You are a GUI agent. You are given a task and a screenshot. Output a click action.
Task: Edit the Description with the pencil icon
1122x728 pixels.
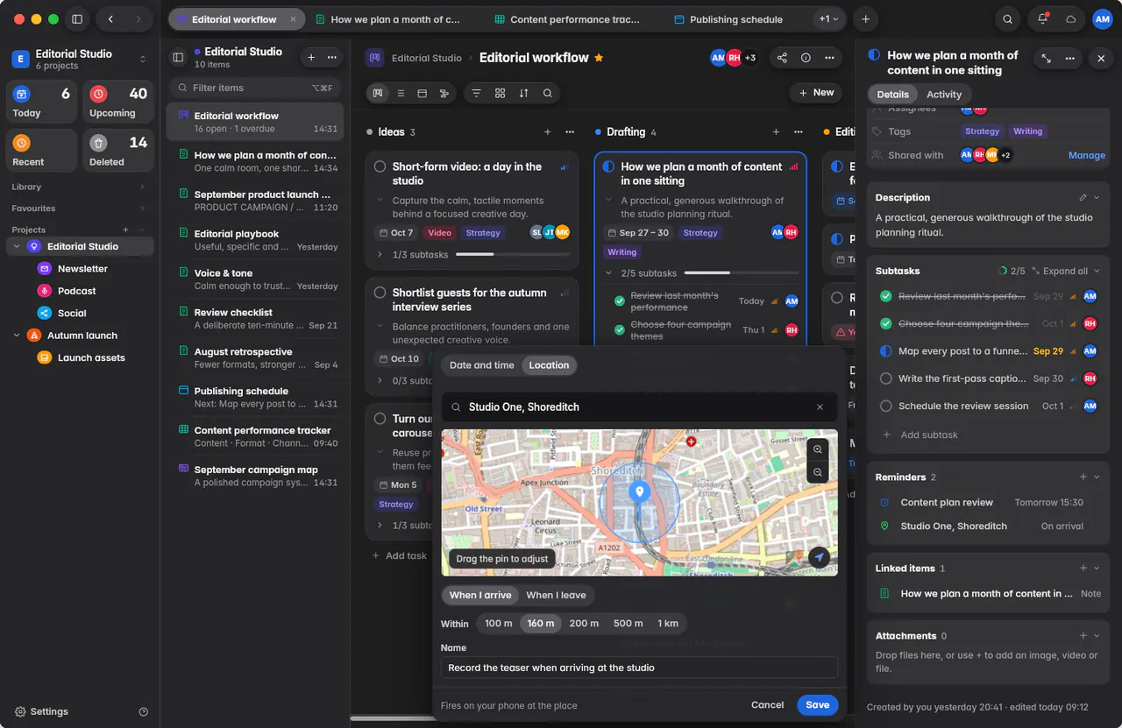pyautogui.click(x=1083, y=198)
